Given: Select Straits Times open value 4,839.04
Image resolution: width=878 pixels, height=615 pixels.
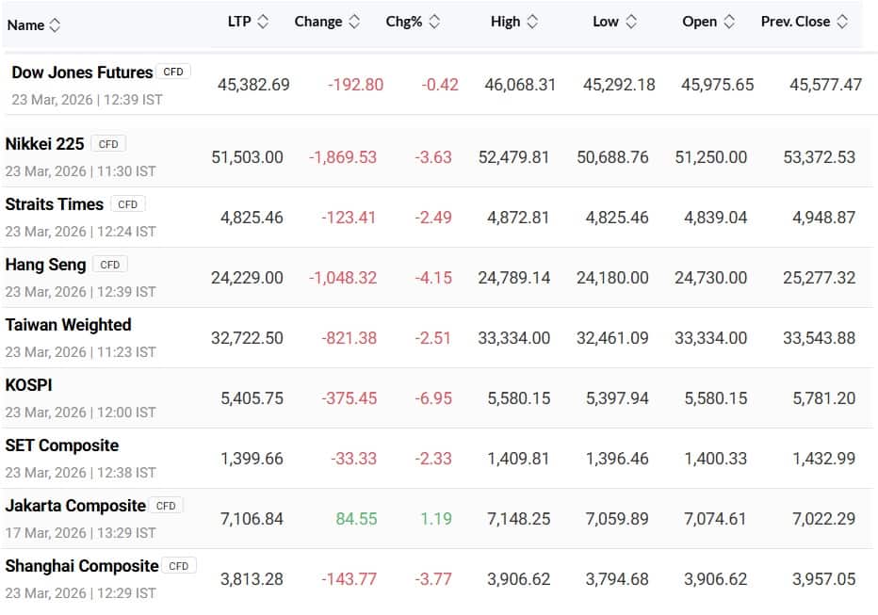Looking at the screenshot, I should pyautogui.click(x=716, y=218).
